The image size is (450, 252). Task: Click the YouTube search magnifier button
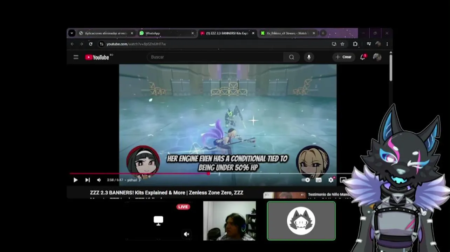(292, 57)
